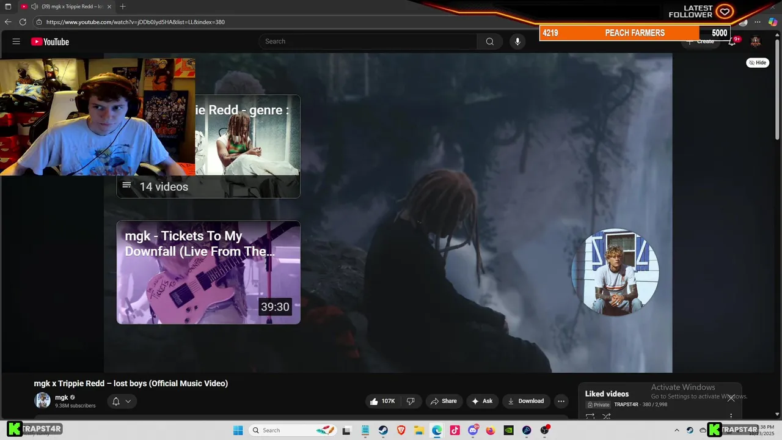
Task: Open the Notepad icon on the taskbar
Action: tap(365, 430)
